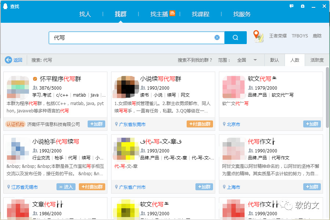Viewport: 330px width, 220px height.
Task: Open group title 小说枪手代写续写
Action: pyautogui.click(x=56, y=142)
